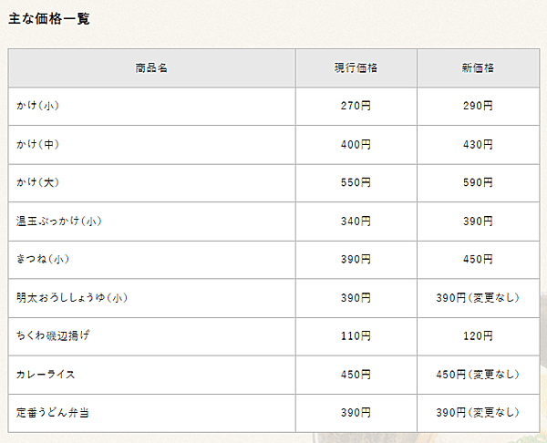Click the 110円 current price cell
Screen dimensions: 547x443
pyautogui.click(x=356, y=336)
